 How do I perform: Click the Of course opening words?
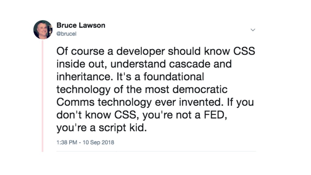coord(80,51)
